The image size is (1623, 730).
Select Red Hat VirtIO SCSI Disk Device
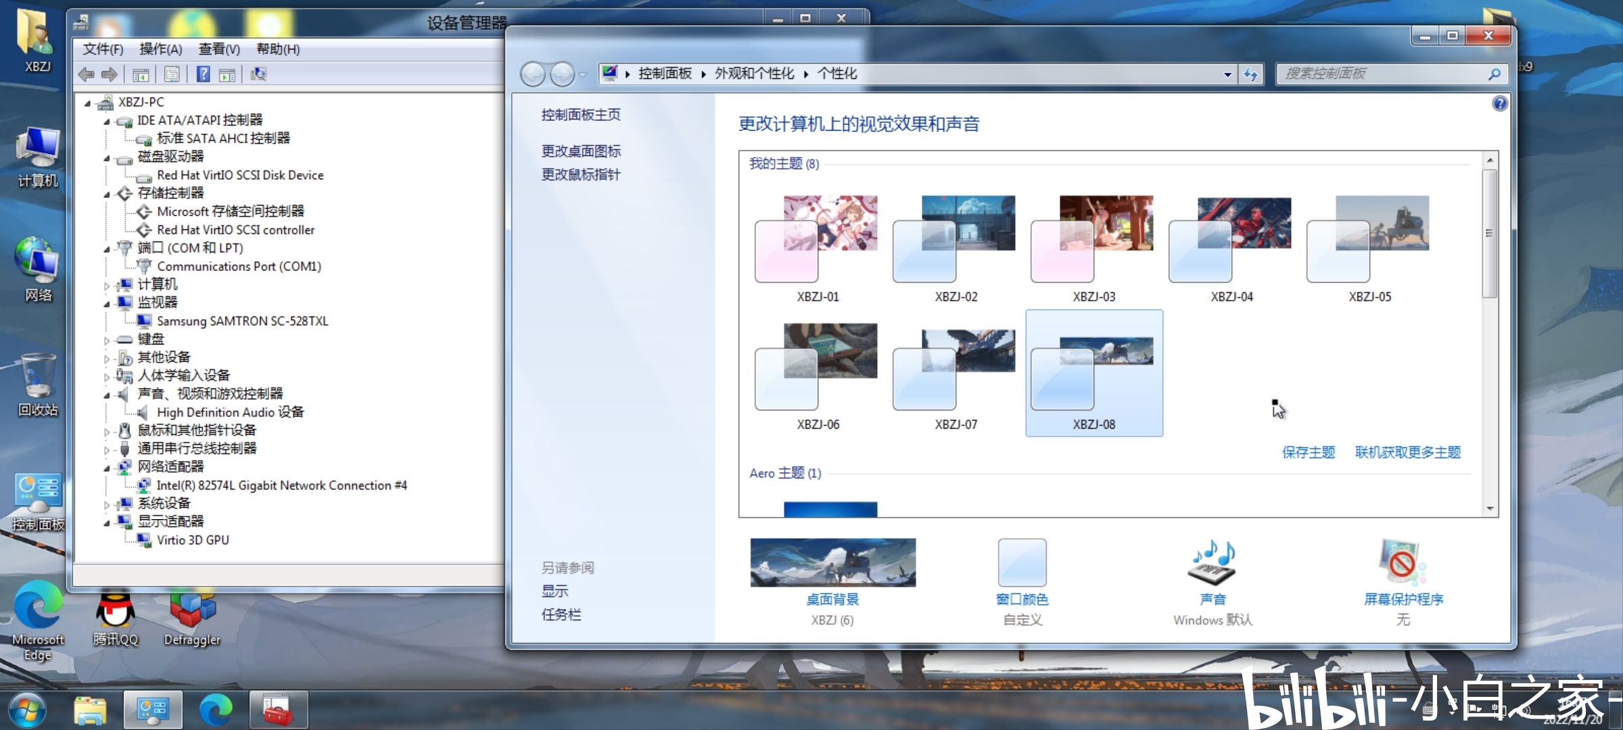tap(240, 175)
